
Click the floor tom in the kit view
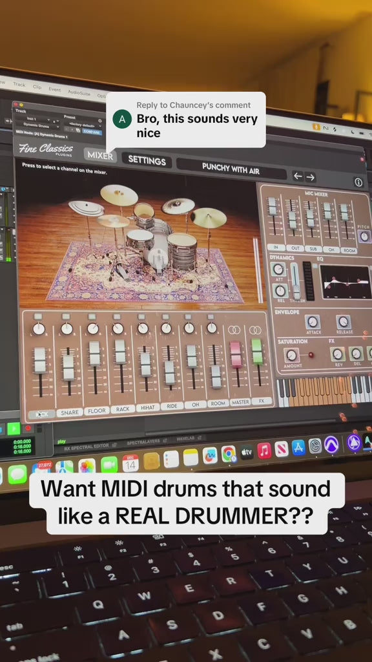point(182,251)
